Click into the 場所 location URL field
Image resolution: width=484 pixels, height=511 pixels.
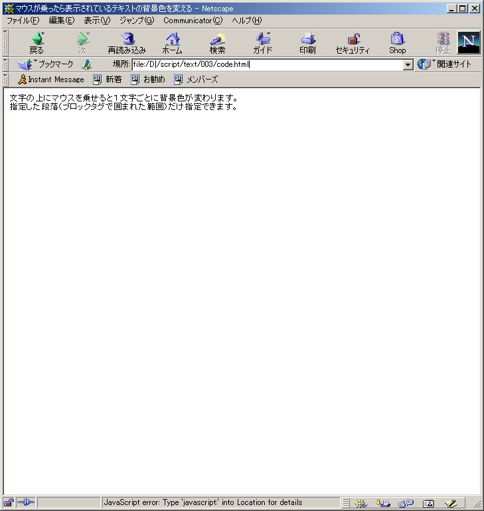point(268,64)
